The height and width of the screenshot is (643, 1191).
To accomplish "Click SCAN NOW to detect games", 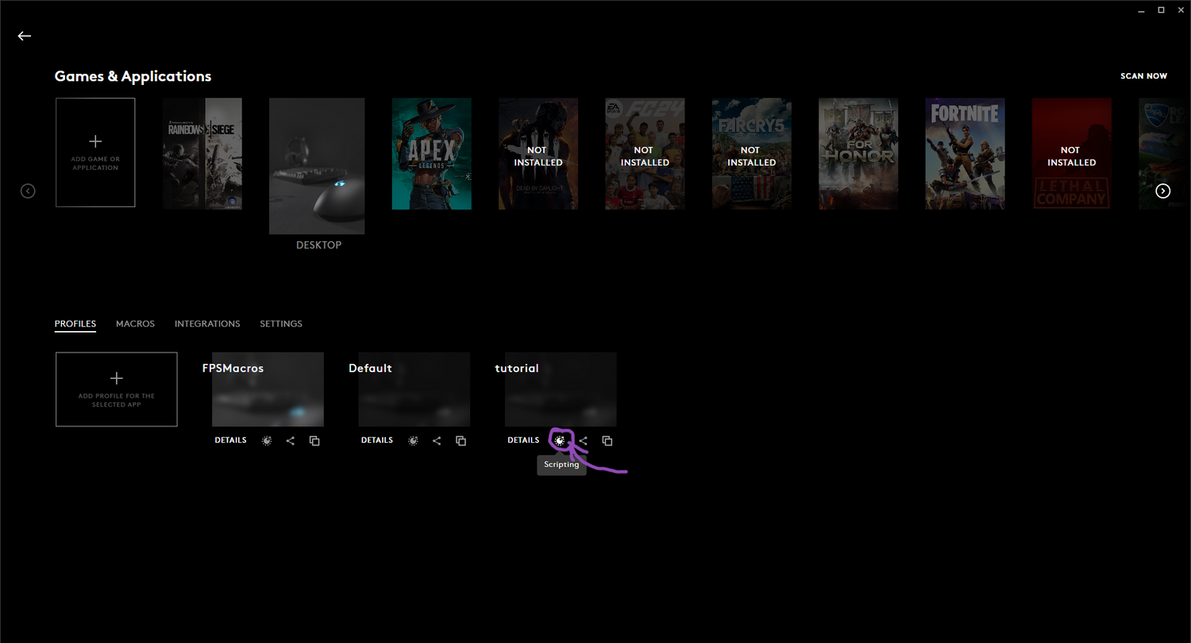I will (x=1143, y=76).
